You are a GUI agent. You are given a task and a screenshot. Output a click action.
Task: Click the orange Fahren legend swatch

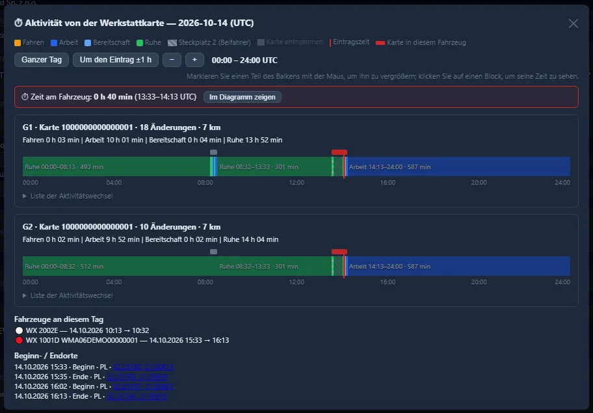(x=18, y=43)
